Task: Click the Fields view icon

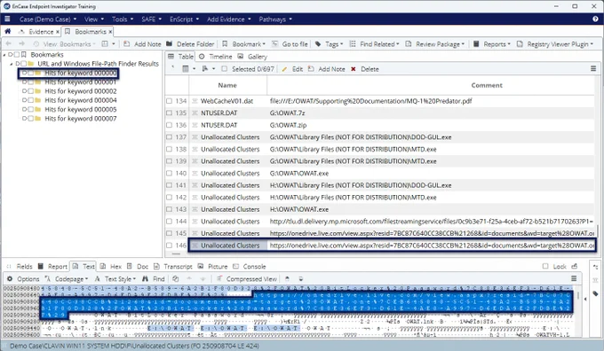Action: 9,266
